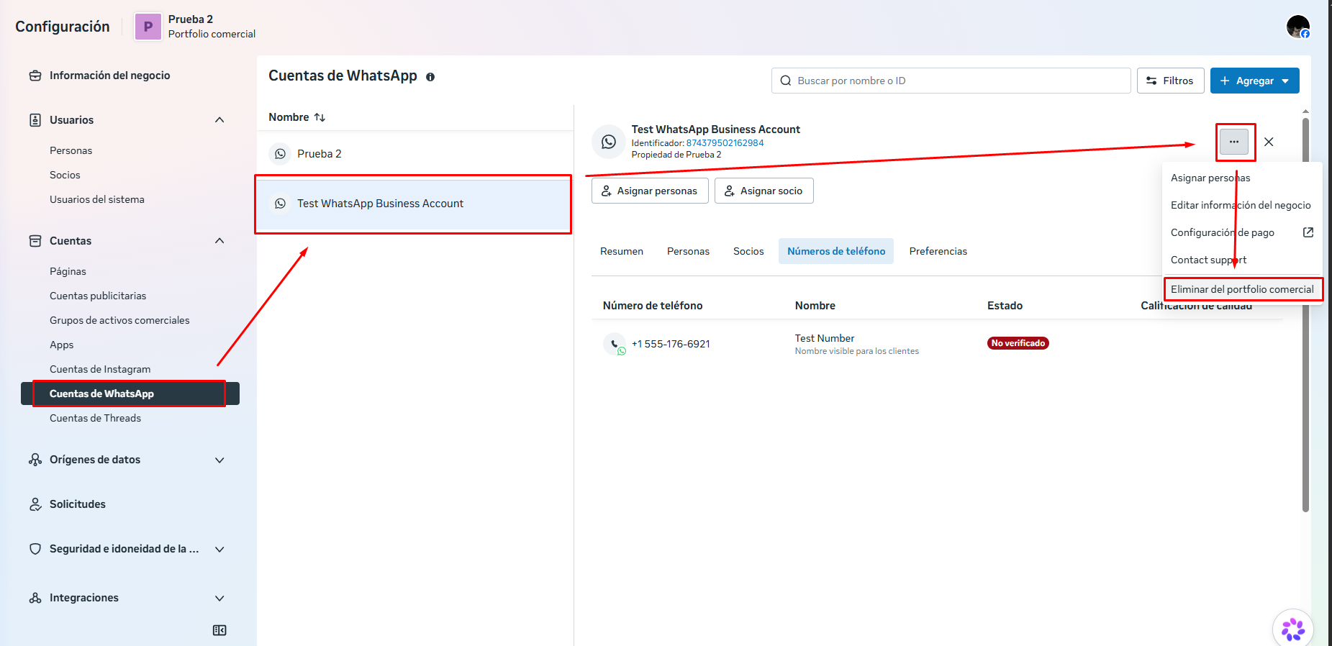Click the Buscar por nombre o ID field
Screen dimensions: 1332x646
pos(951,81)
